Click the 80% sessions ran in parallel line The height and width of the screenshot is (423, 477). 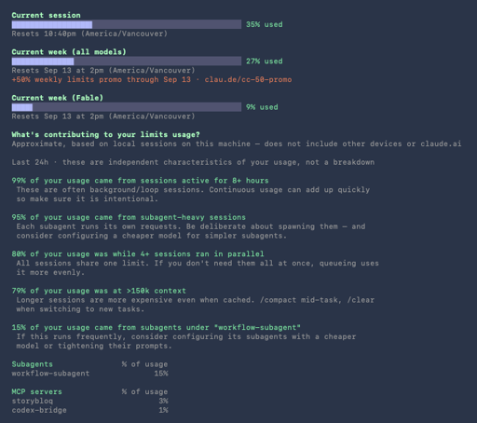coord(138,254)
